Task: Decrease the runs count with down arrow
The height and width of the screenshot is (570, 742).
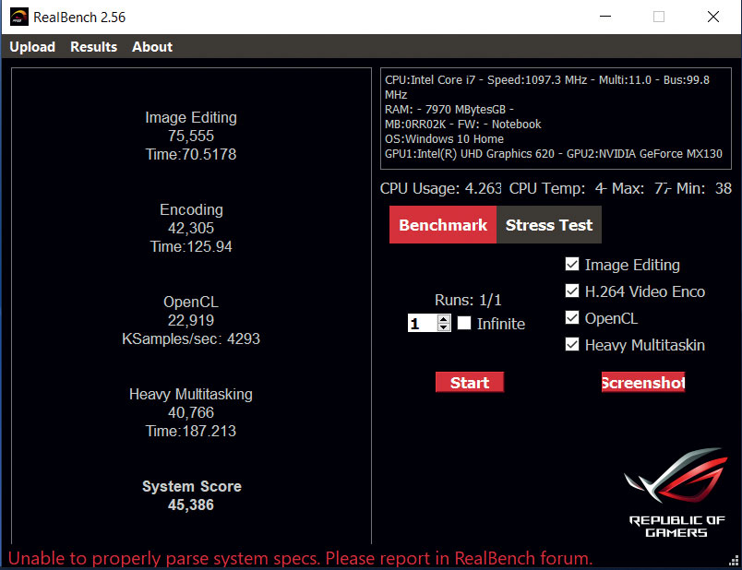Action: tap(444, 327)
